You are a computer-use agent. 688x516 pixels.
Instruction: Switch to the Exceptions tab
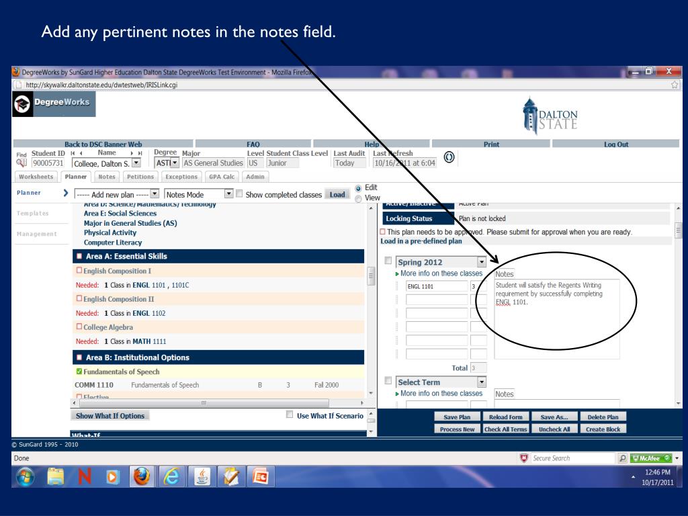[x=181, y=177]
